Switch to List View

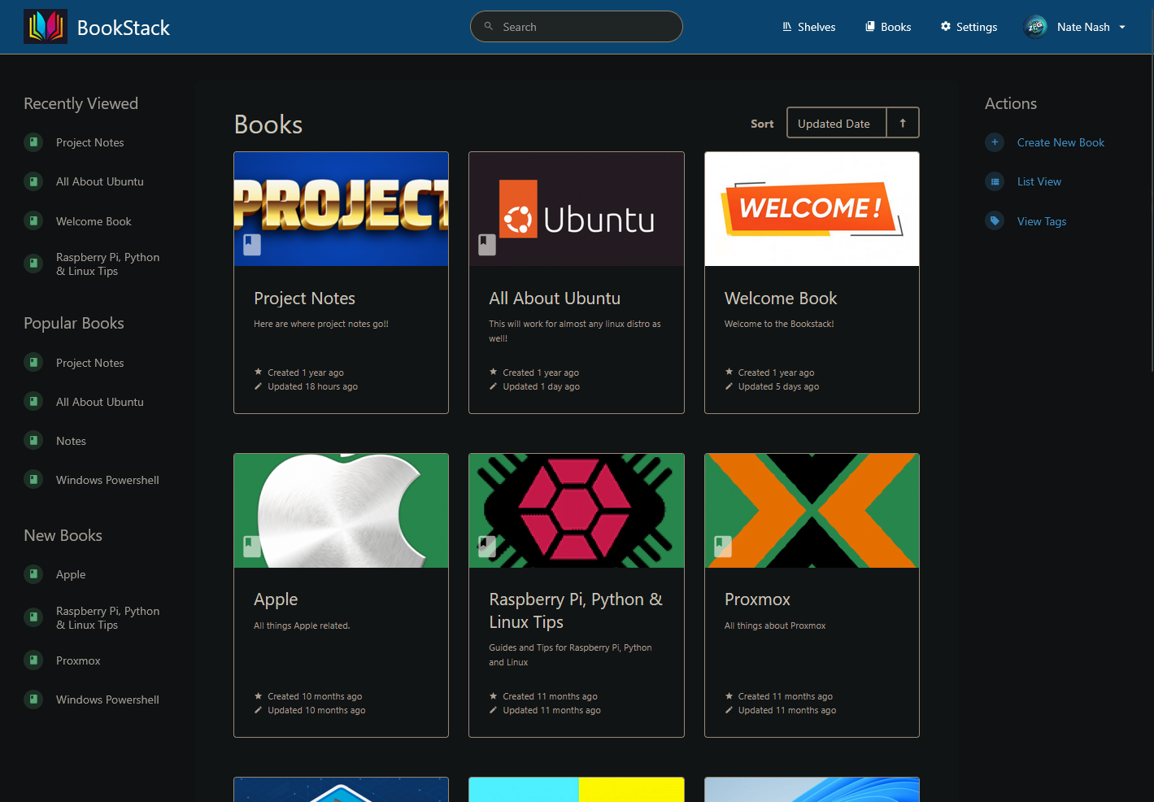point(1039,181)
